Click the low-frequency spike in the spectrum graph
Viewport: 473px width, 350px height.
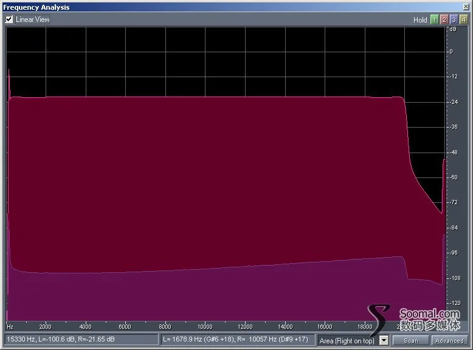click(9, 84)
